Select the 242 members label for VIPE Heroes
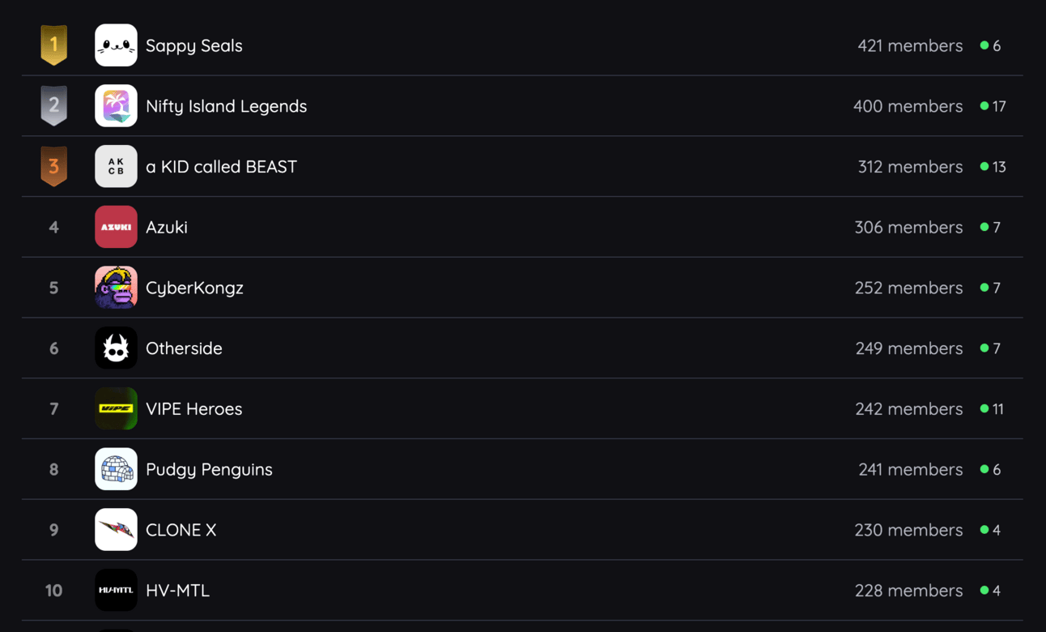The width and height of the screenshot is (1046, 632). point(909,409)
